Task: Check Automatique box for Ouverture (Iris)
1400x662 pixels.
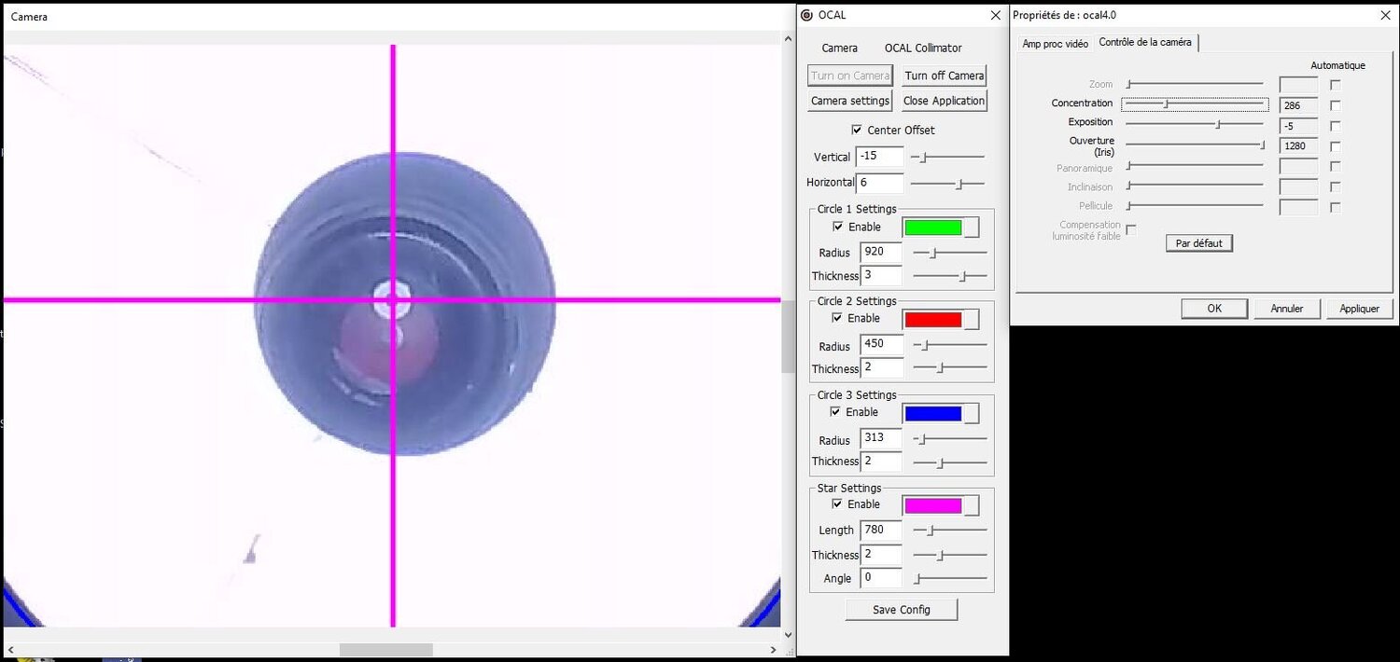Action: pos(1336,146)
